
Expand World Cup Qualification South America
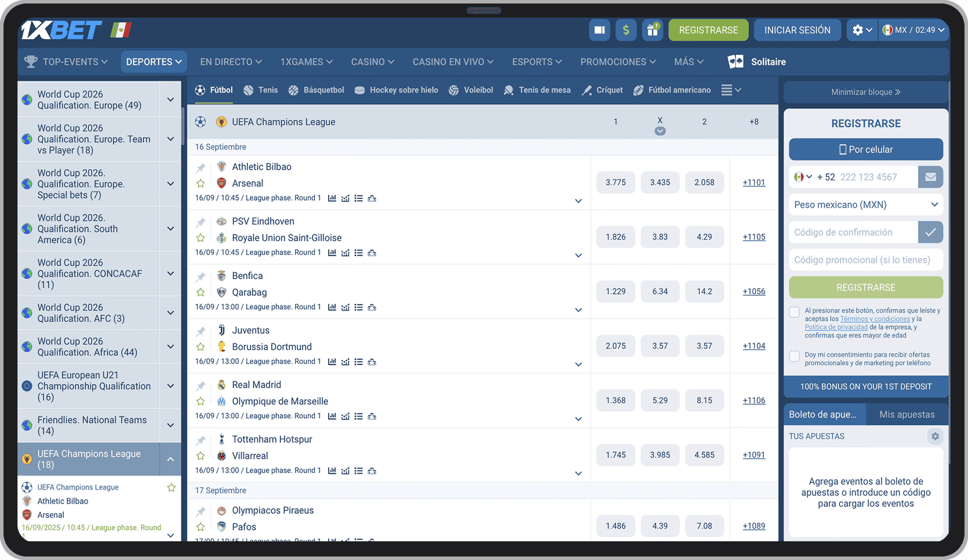[170, 229]
